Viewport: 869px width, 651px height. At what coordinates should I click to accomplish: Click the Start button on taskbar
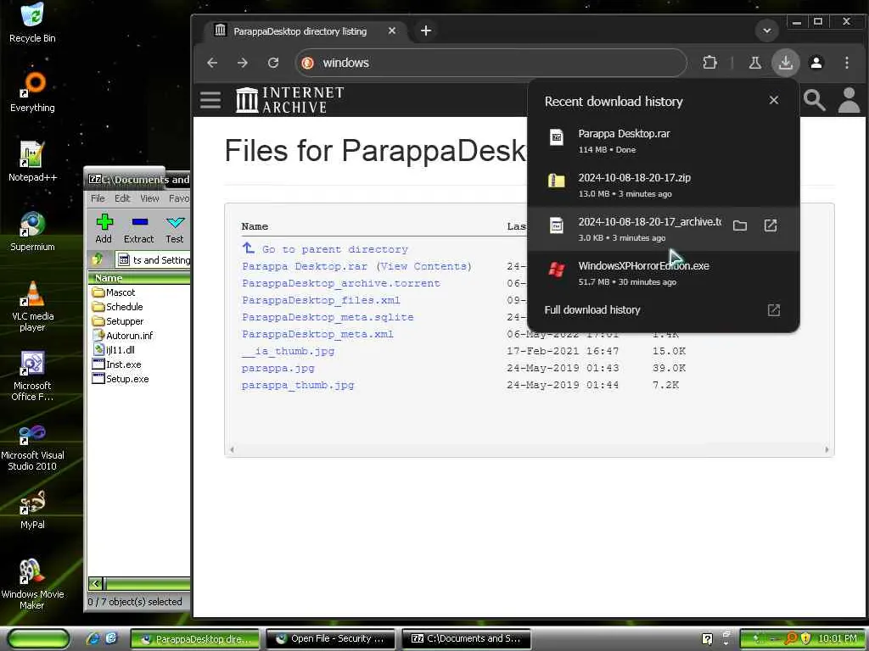(x=39, y=639)
